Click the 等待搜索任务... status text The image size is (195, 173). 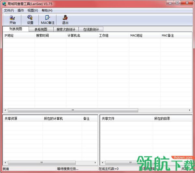[x=68, y=169]
